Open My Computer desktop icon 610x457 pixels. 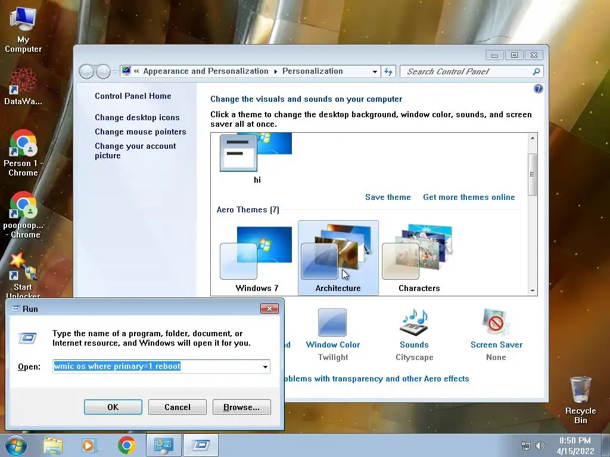(23, 30)
